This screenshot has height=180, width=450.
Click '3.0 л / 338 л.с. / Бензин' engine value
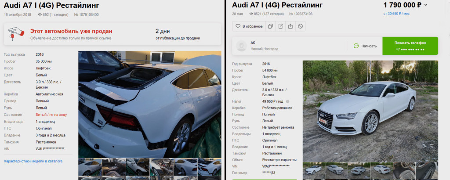[x=48, y=85]
